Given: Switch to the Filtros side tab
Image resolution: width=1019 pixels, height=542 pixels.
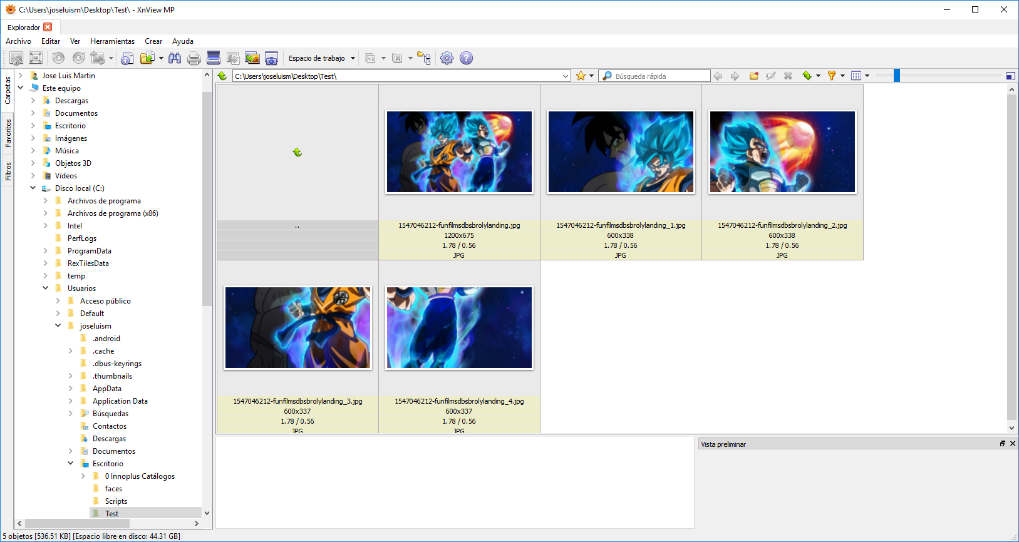Looking at the screenshot, I should (8, 171).
